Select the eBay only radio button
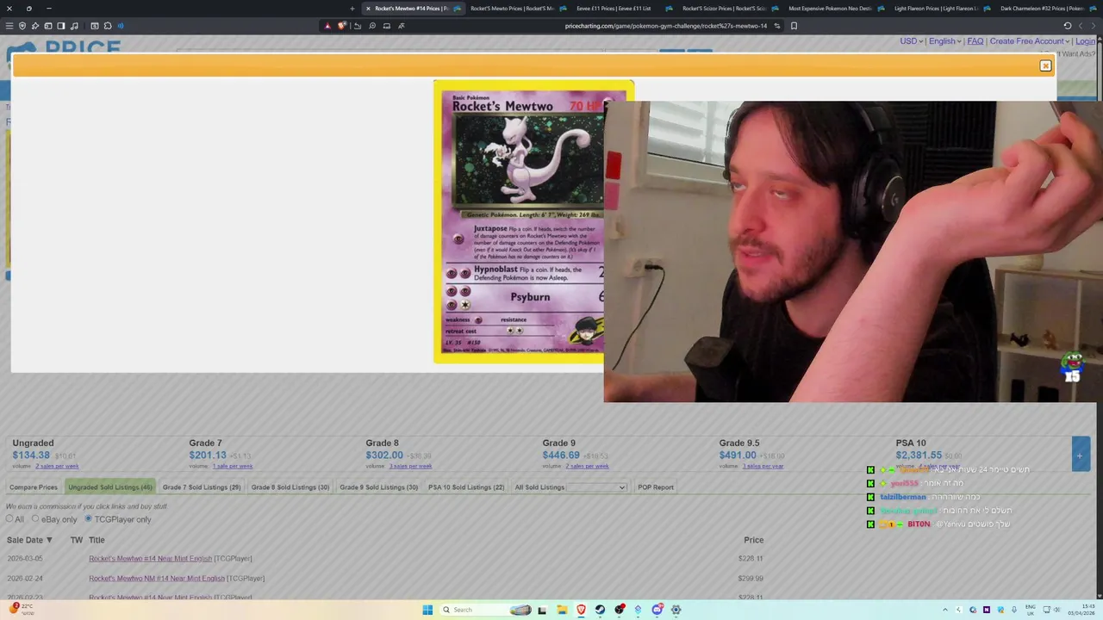Viewport: 1103px width, 620px height. point(35,518)
